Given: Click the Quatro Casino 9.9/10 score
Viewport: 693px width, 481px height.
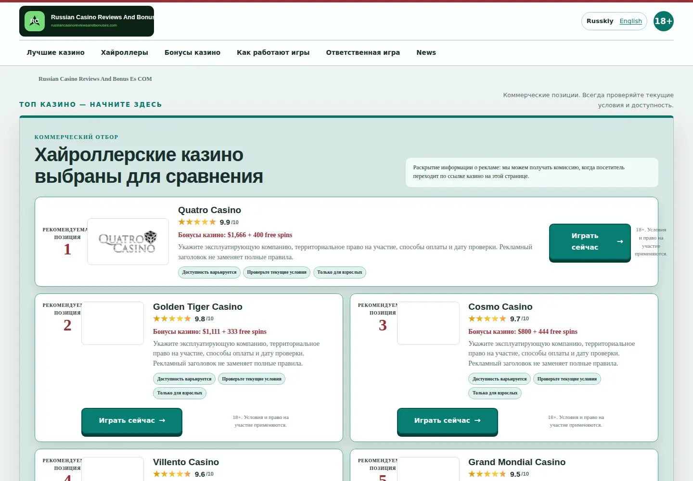Looking at the screenshot, I should pos(229,222).
